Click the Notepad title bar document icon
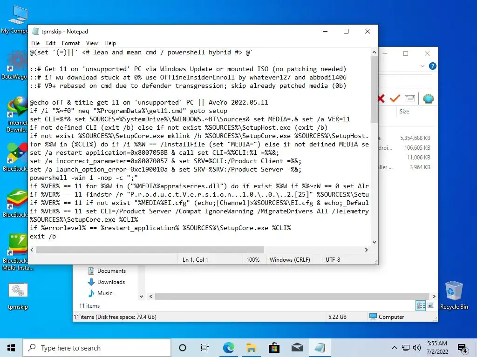This screenshot has height=357, width=477. click(35, 31)
